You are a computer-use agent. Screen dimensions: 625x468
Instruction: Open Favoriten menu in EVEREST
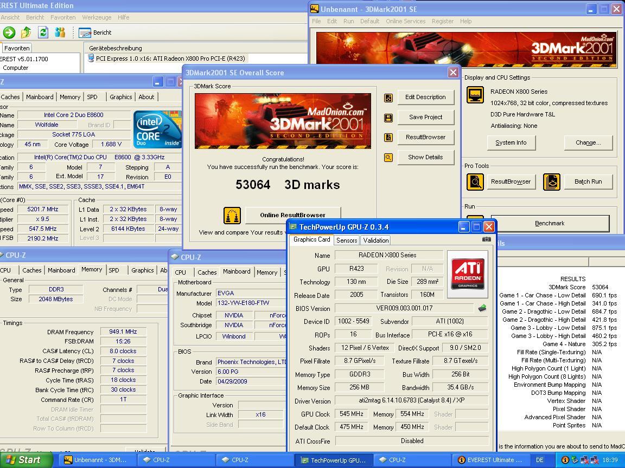(63, 17)
